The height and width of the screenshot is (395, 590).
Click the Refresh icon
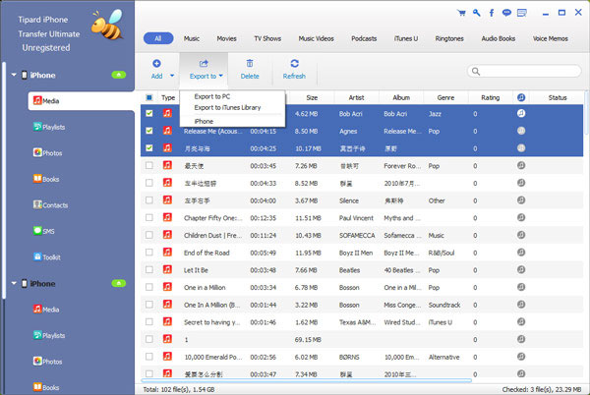point(294,63)
